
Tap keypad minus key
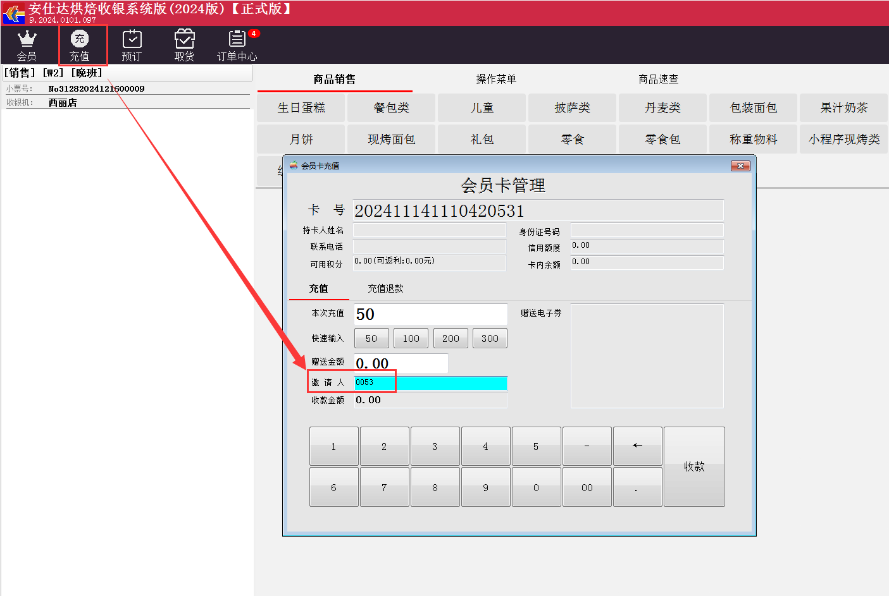click(587, 446)
